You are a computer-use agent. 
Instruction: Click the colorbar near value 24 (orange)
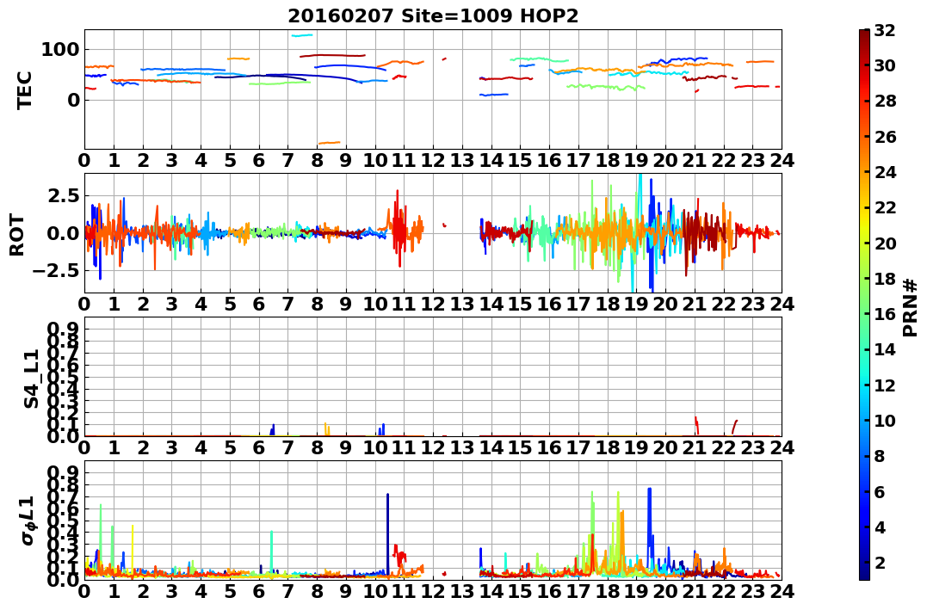click(x=864, y=172)
